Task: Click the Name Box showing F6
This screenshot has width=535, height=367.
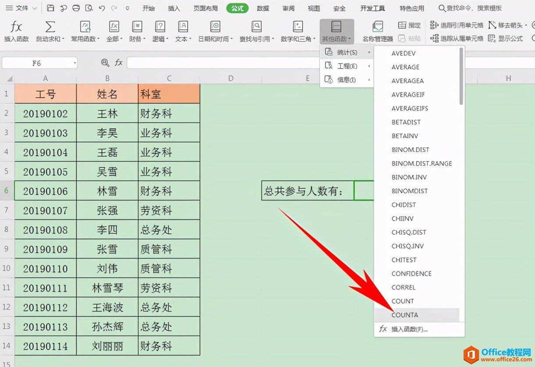Action: (x=39, y=63)
